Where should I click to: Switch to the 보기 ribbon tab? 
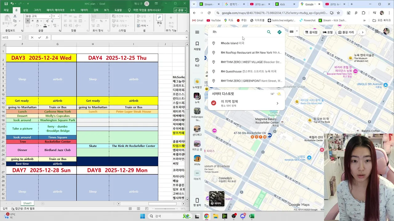point(107,10)
